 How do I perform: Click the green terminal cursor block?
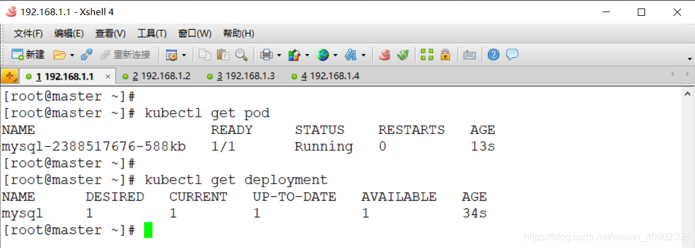tap(148, 230)
